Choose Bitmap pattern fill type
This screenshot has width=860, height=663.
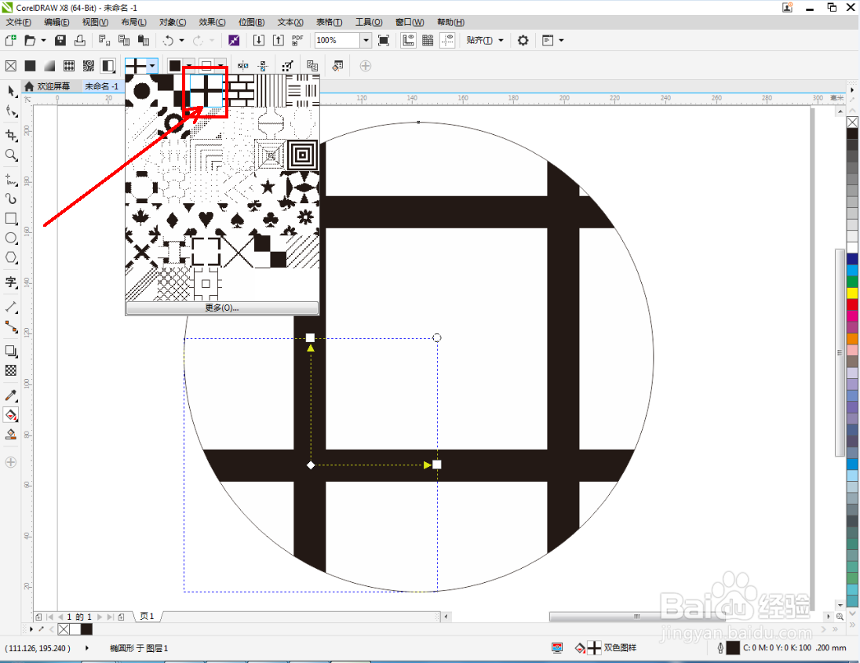[89, 66]
